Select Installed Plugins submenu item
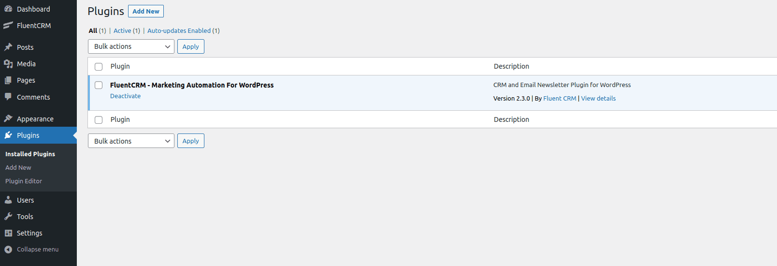 30,154
